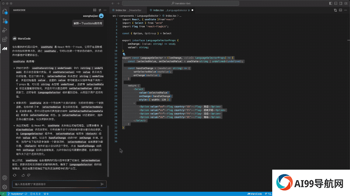
Task: Go back with the navigation arrow
Action: 113,3
